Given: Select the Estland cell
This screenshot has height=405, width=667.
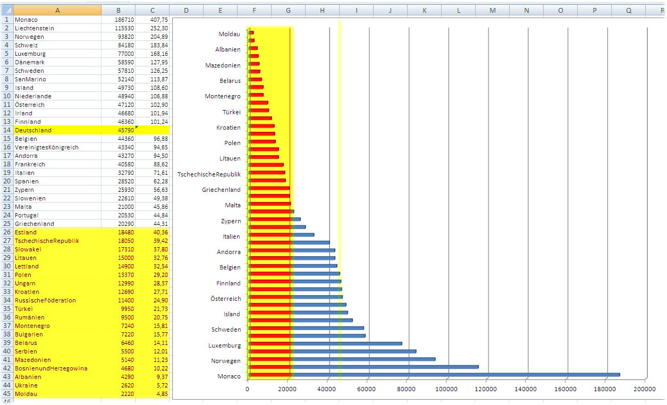Looking at the screenshot, I should [x=57, y=232].
